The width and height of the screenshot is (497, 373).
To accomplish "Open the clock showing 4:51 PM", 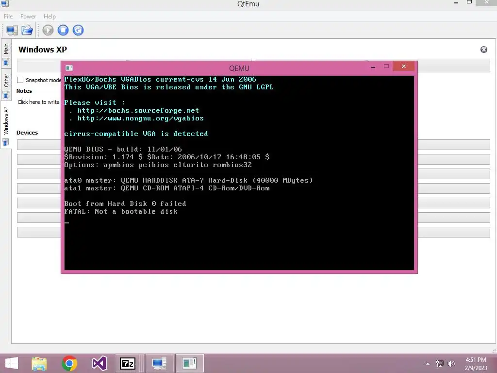I will click(x=476, y=364).
